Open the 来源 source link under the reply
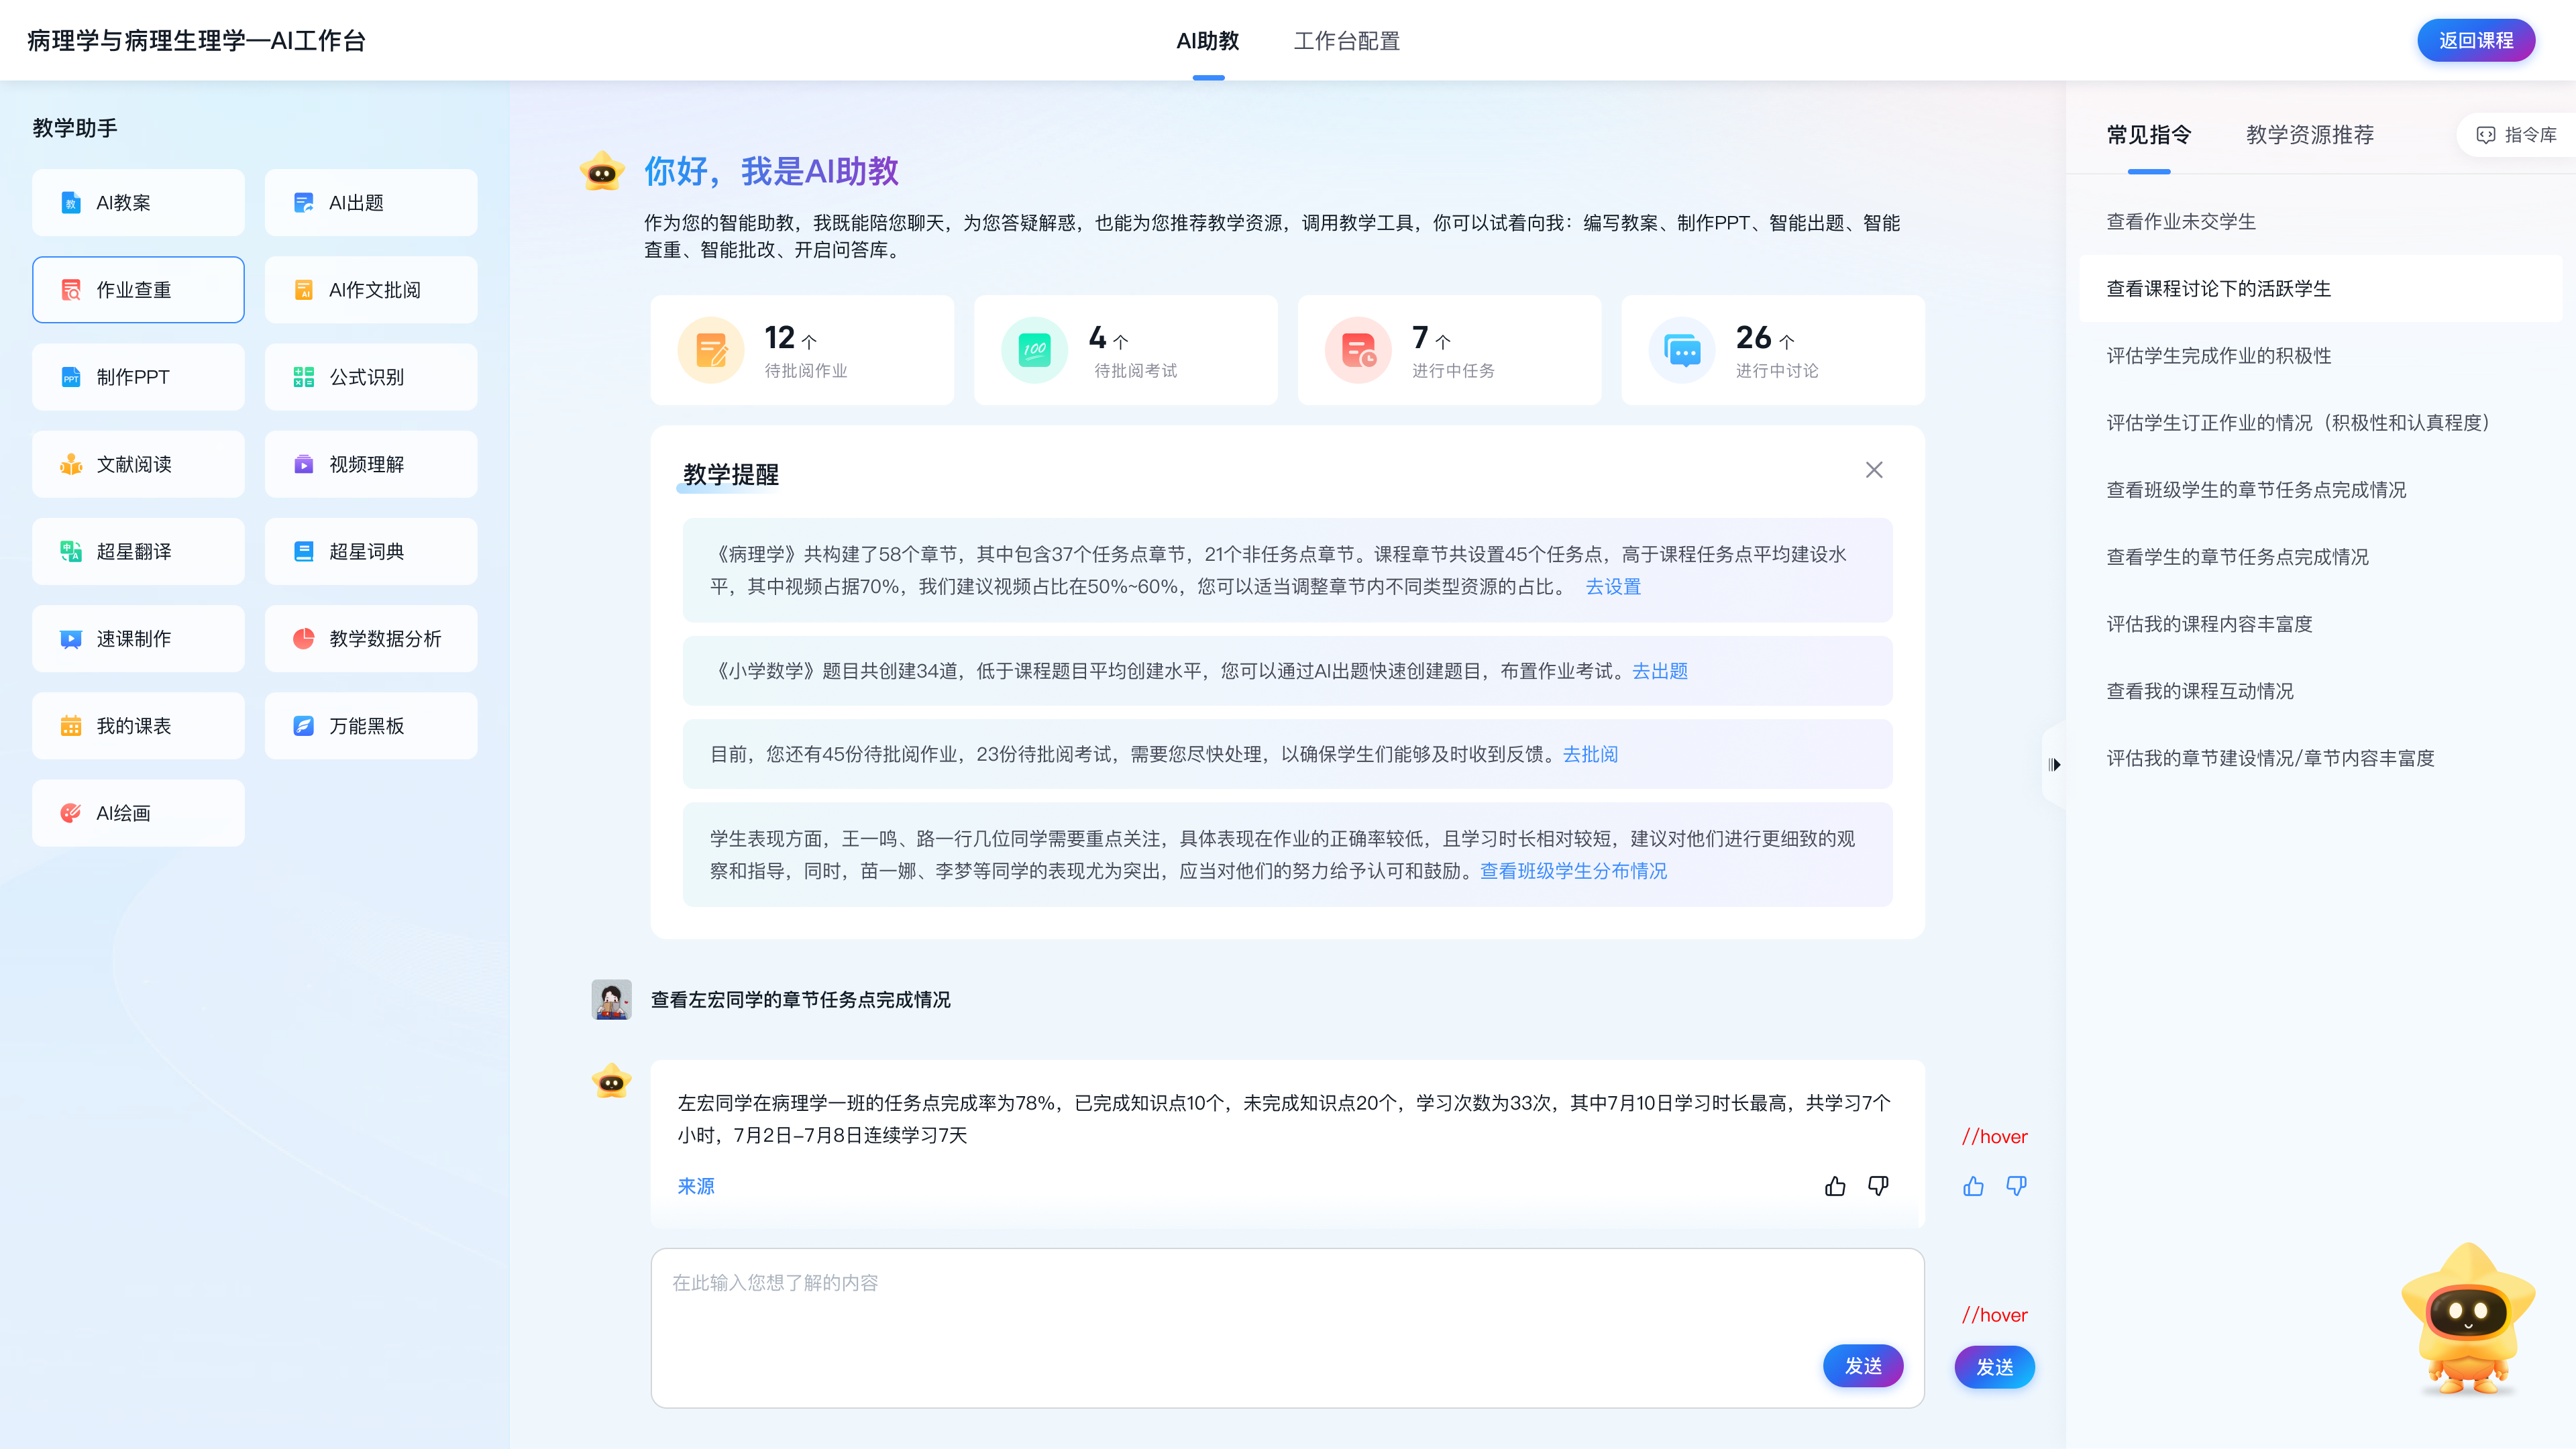 [696, 1186]
